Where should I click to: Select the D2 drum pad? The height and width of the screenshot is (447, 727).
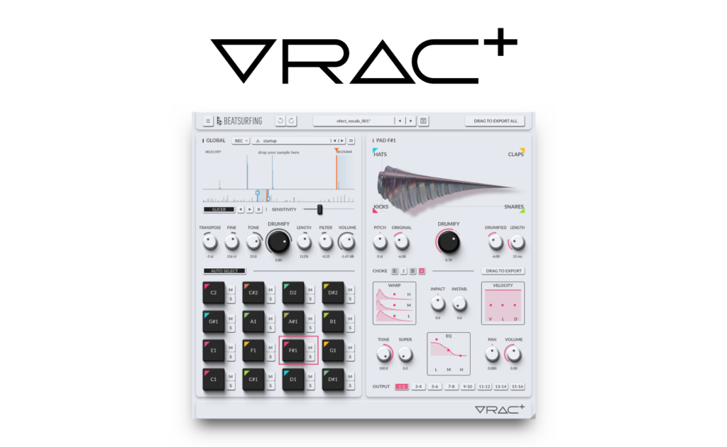coord(293,293)
